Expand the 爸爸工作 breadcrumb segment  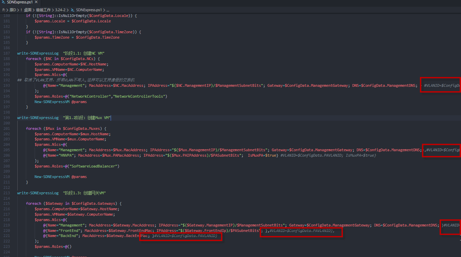[x=43, y=10]
